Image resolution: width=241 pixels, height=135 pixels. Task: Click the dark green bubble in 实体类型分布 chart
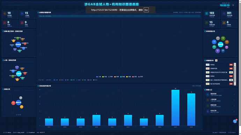(223, 38)
